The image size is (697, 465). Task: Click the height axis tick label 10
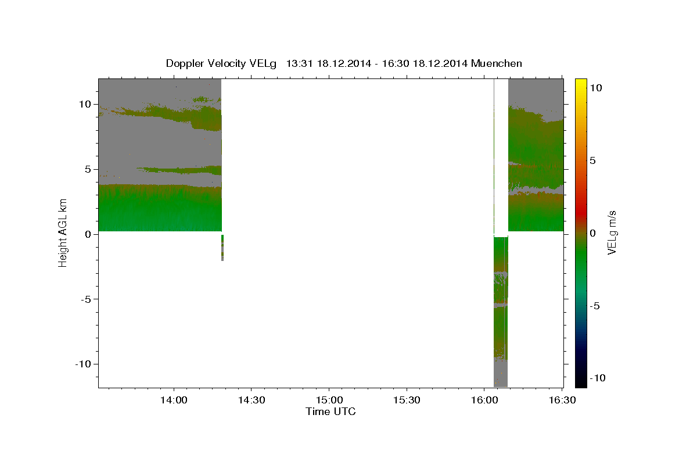click(87, 104)
